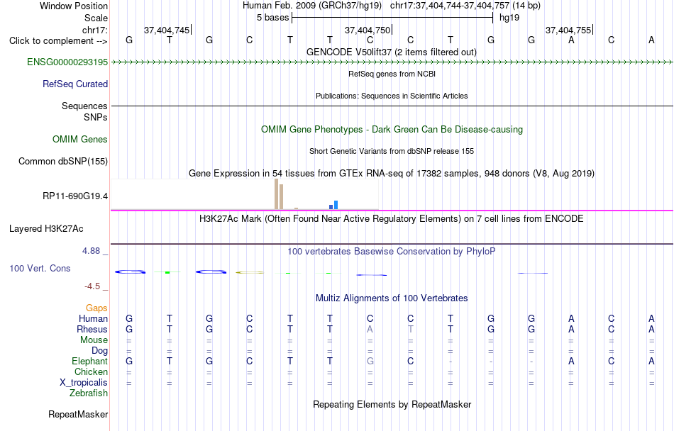The width and height of the screenshot is (674, 431).
Task: Click 'Repeating Elements by RepeatMasker' title
Action: [392, 404]
